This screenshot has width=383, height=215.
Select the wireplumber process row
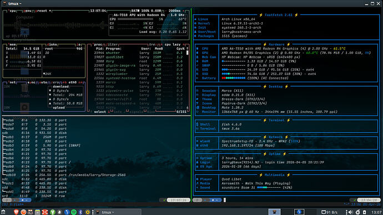point(139,74)
